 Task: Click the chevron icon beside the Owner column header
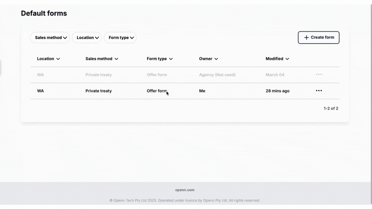tap(216, 59)
